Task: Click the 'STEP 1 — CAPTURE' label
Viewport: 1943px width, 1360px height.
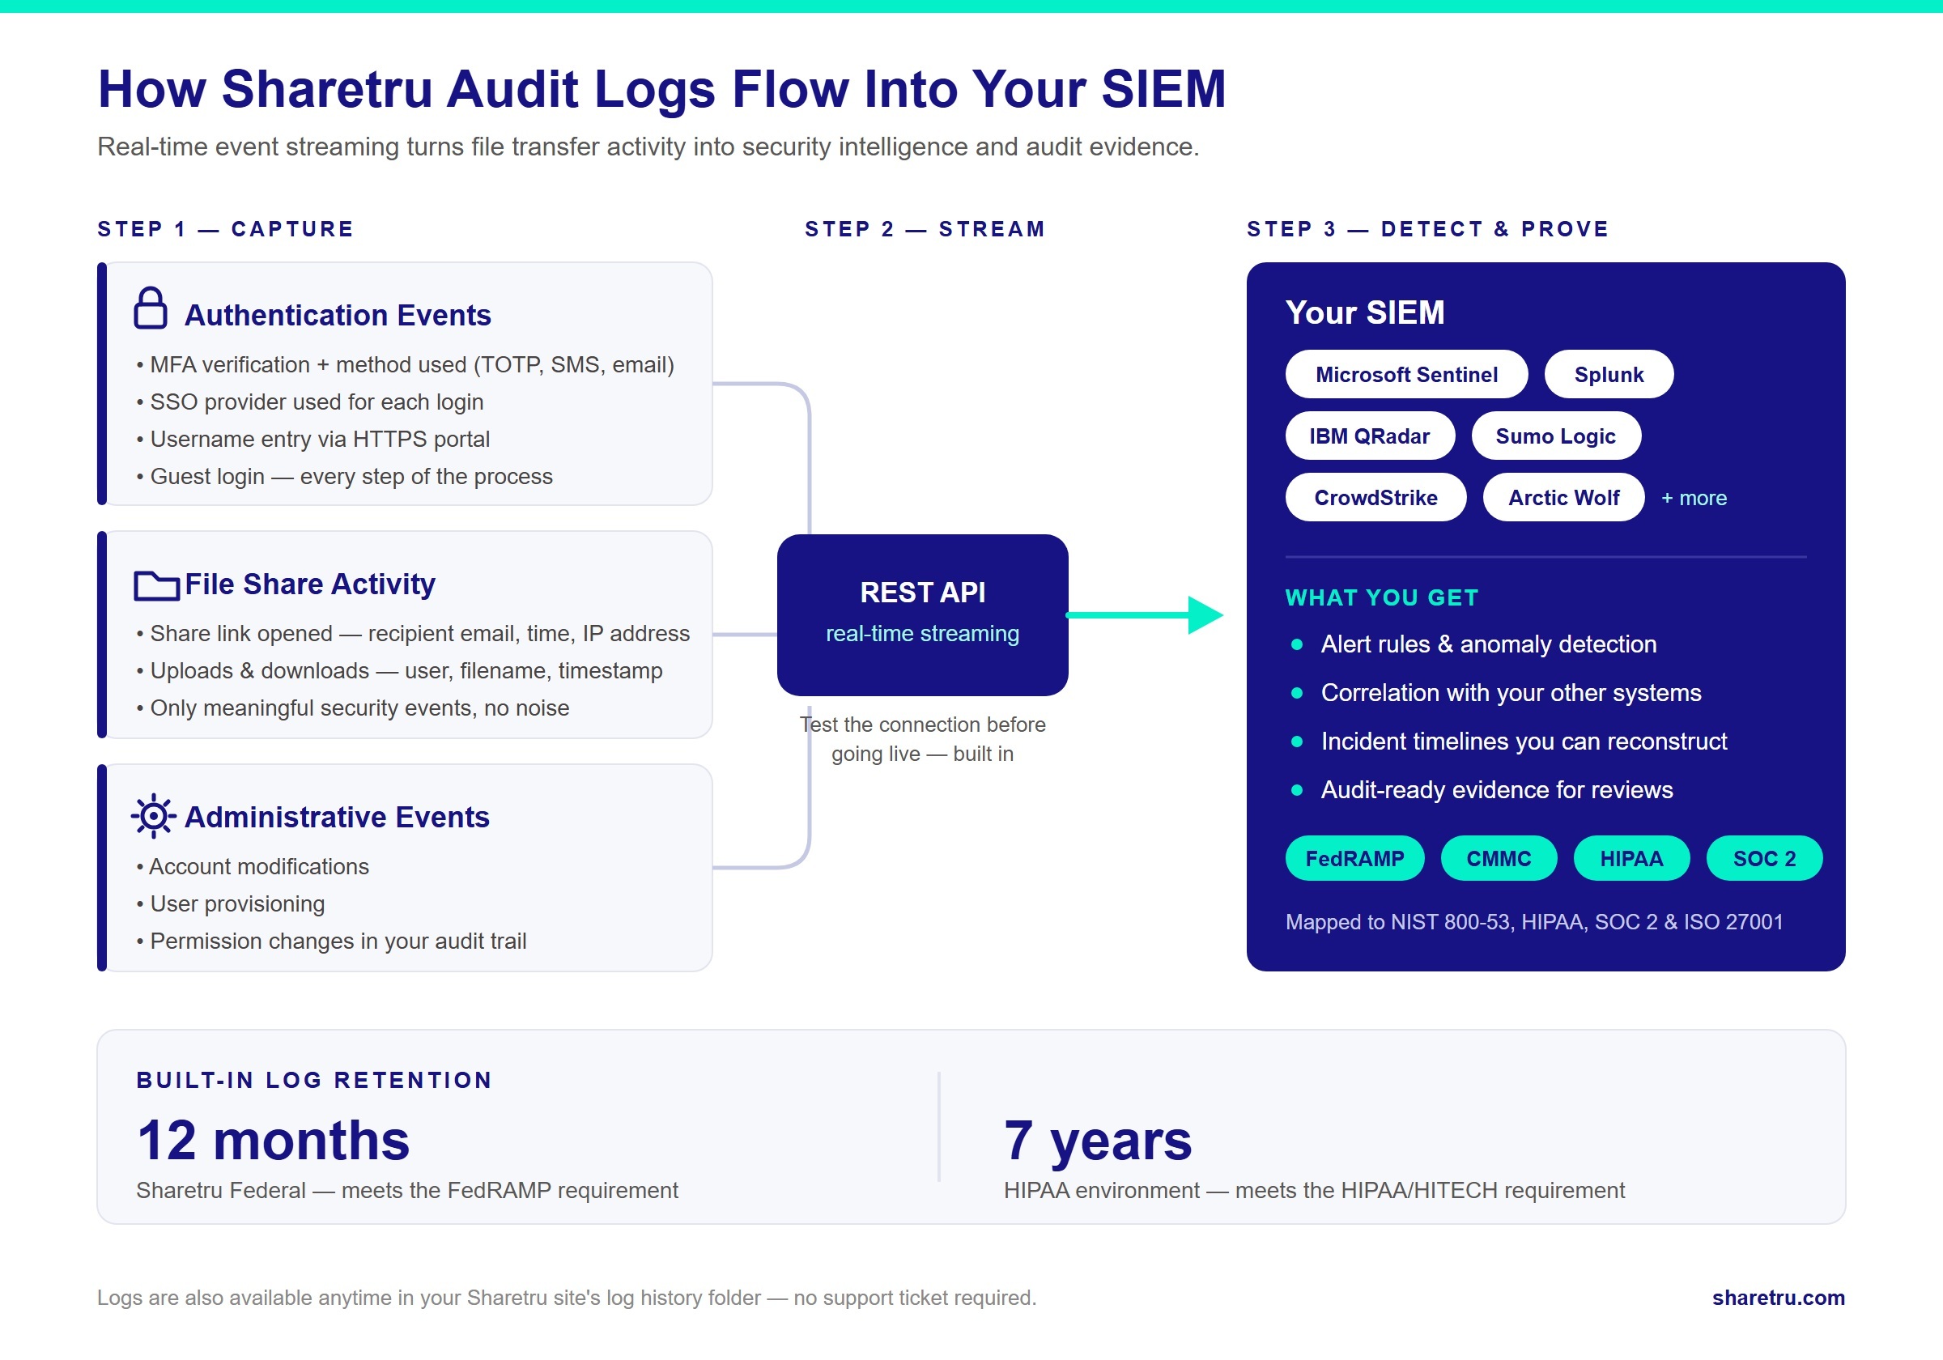Action: point(226,229)
